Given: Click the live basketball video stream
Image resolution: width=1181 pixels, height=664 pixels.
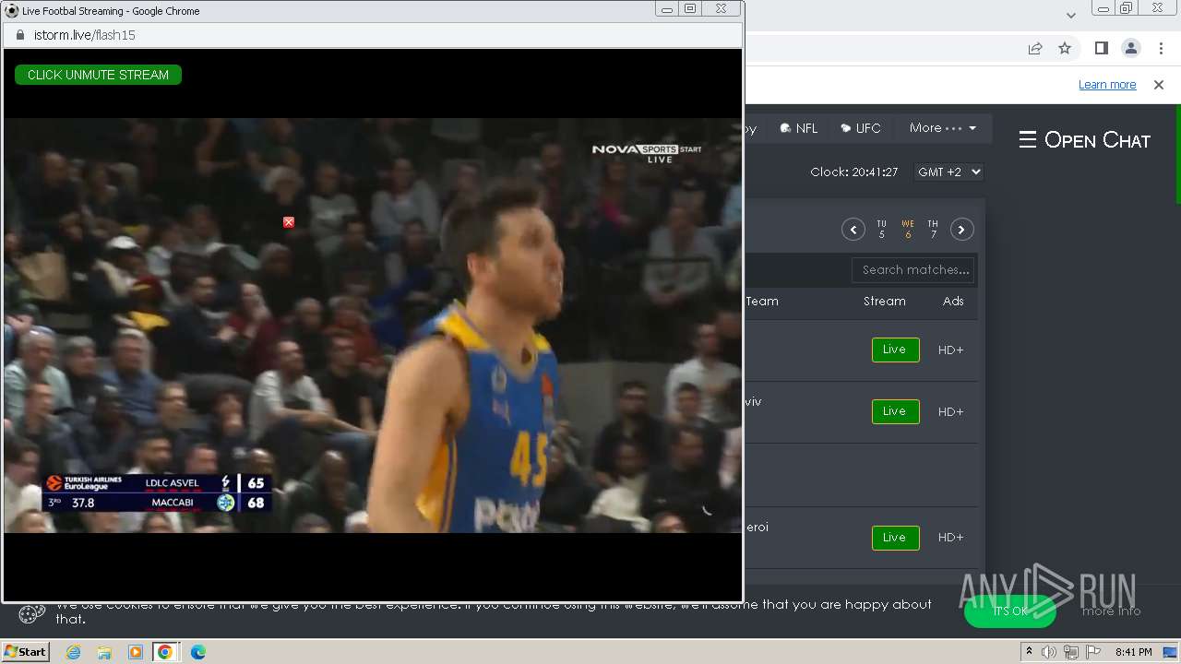Looking at the screenshot, I should (x=373, y=325).
